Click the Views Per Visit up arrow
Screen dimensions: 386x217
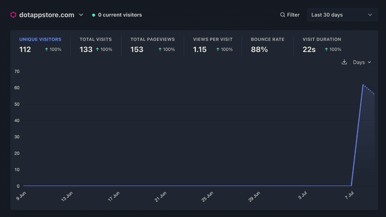click(218, 49)
